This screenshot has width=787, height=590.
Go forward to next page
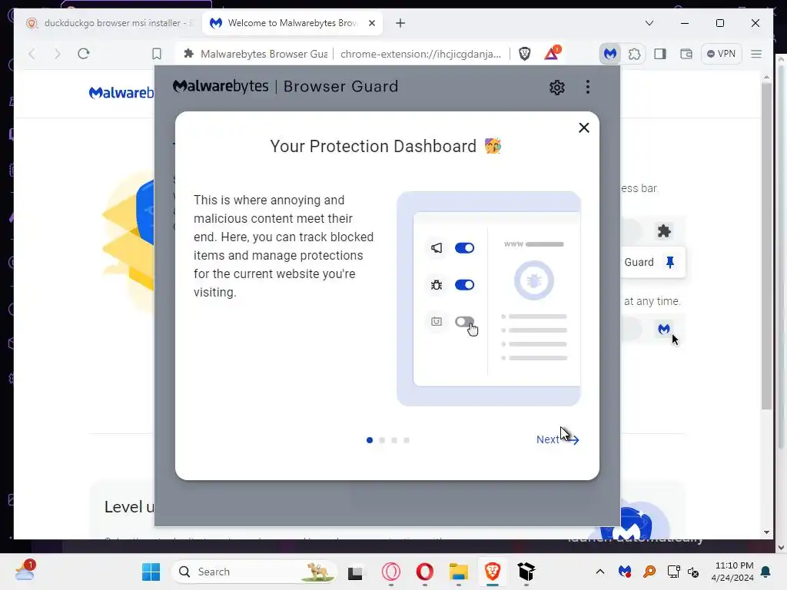point(57,54)
